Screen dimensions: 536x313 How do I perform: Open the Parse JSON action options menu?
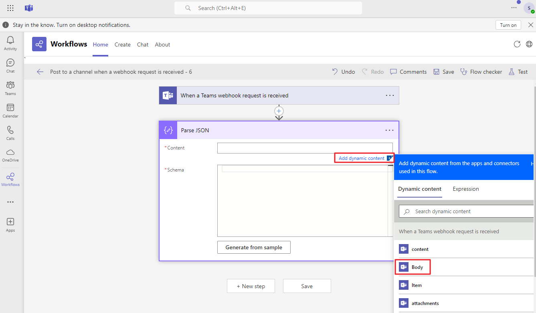tap(390, 130)
